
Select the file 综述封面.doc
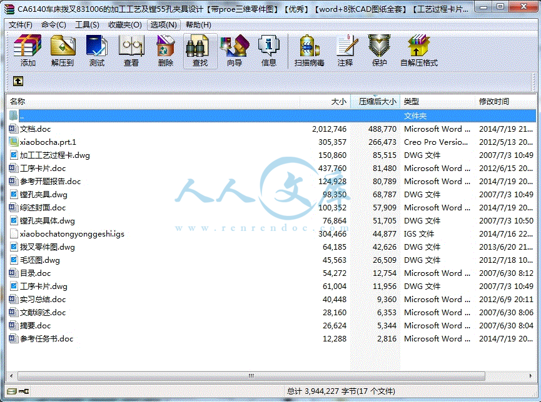(43, 207)
